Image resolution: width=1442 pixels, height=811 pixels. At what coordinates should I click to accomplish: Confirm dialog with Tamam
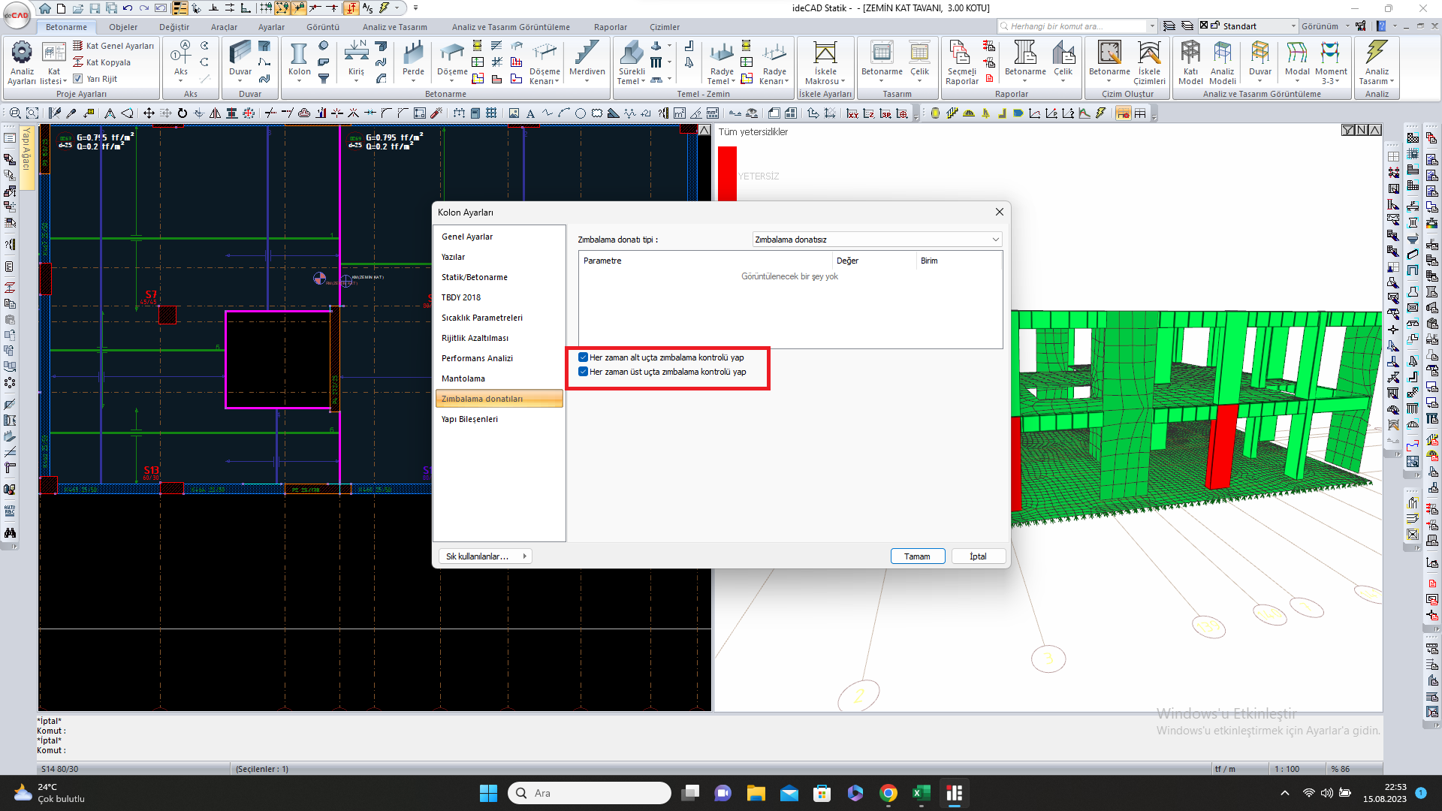917,556
